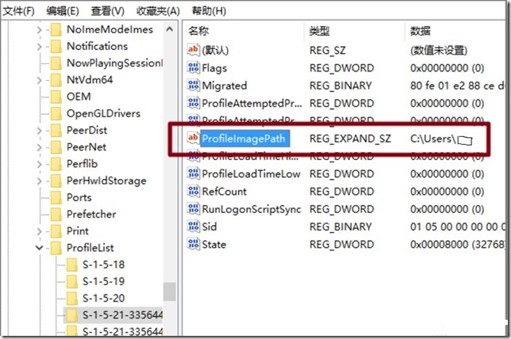
Task: Collapse the ProfileList tree node
Action: pyautogui.click(x=39, y=248)
